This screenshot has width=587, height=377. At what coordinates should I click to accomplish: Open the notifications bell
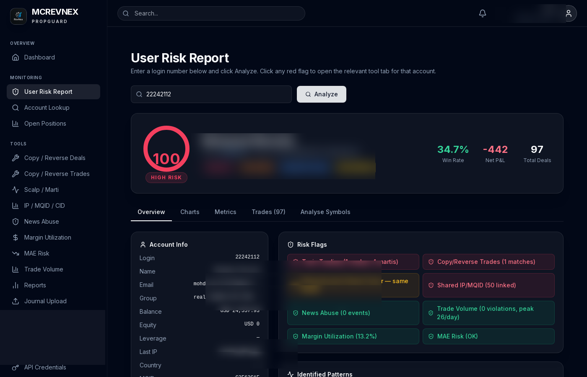point(482,13)
